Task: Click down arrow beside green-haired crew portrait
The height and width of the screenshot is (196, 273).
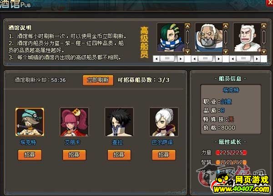Action: (187, 52)
